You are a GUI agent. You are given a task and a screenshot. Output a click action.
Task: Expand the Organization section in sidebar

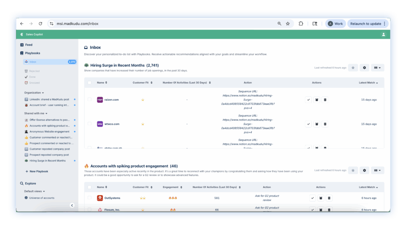[34, 93]
